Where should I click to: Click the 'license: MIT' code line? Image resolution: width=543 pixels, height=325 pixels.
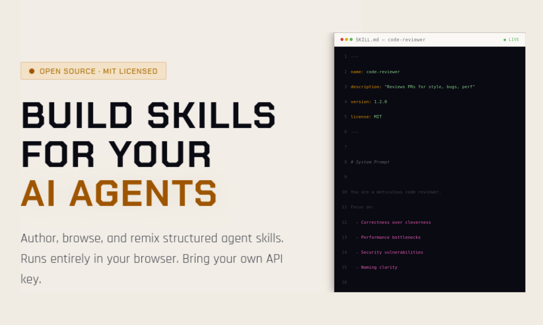coord(366,117)
